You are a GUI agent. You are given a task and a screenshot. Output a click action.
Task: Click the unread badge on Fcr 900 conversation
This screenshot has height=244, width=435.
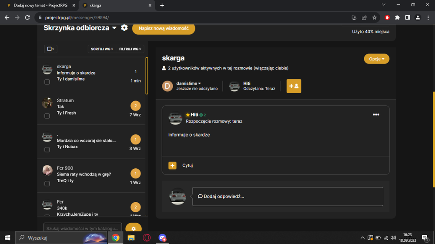(135, 174)
